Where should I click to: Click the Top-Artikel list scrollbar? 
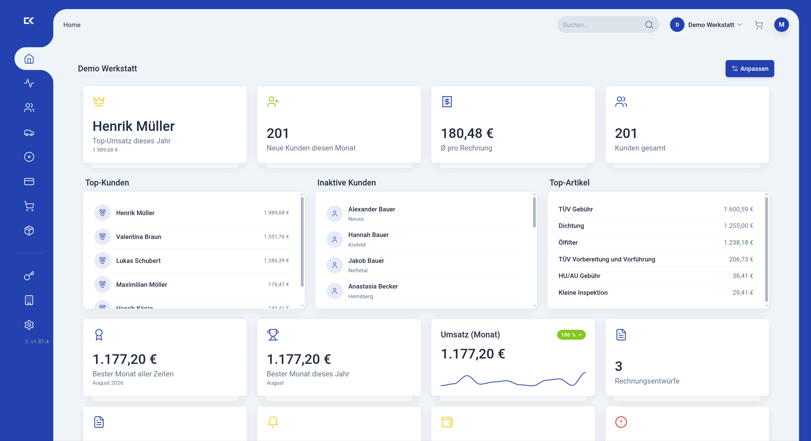[x=766, y=250]
